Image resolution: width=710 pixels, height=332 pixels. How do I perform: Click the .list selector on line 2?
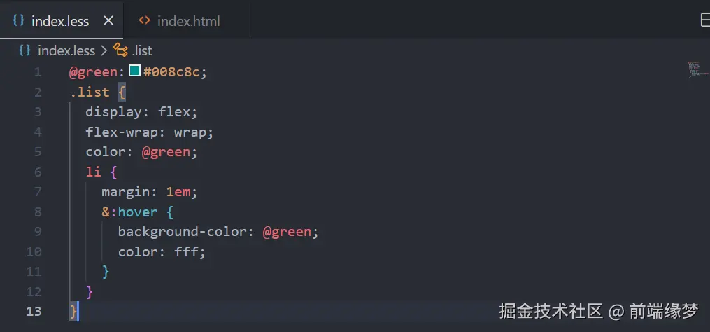pos(90,92)
